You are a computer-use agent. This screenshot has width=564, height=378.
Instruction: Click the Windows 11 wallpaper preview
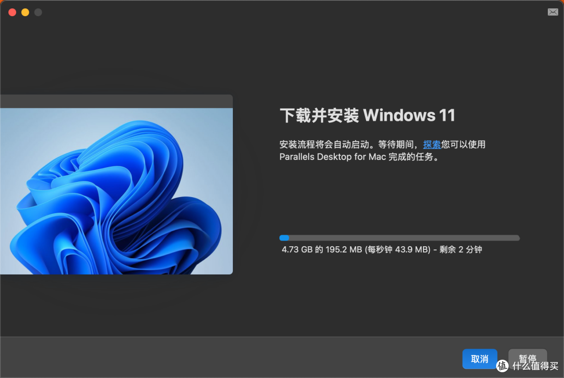(116, 191)
